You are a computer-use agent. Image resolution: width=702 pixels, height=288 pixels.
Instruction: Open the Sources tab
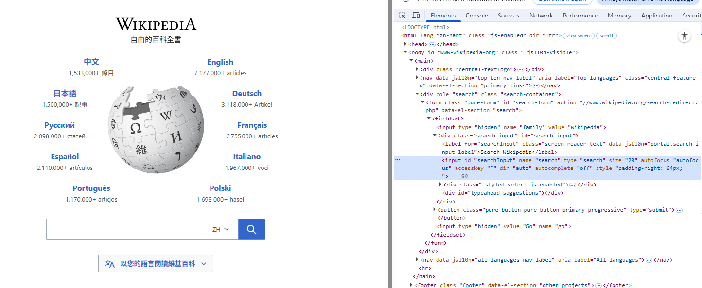click(x=509, y=16)
